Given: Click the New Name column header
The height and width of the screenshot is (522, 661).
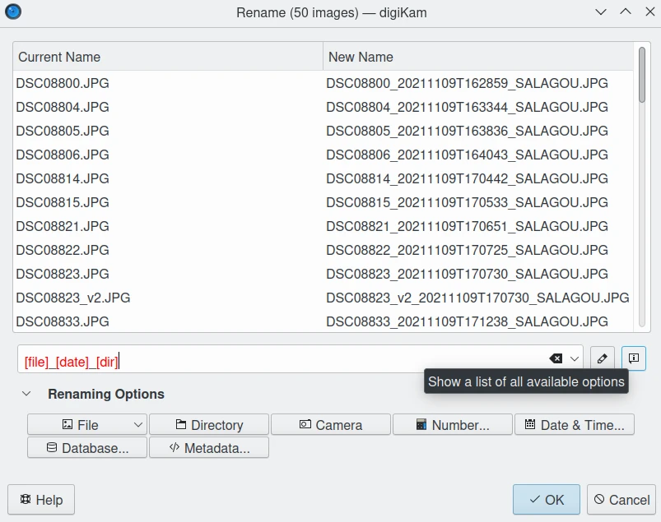Looking at the screenshot, I should click(x=479, y=57).
